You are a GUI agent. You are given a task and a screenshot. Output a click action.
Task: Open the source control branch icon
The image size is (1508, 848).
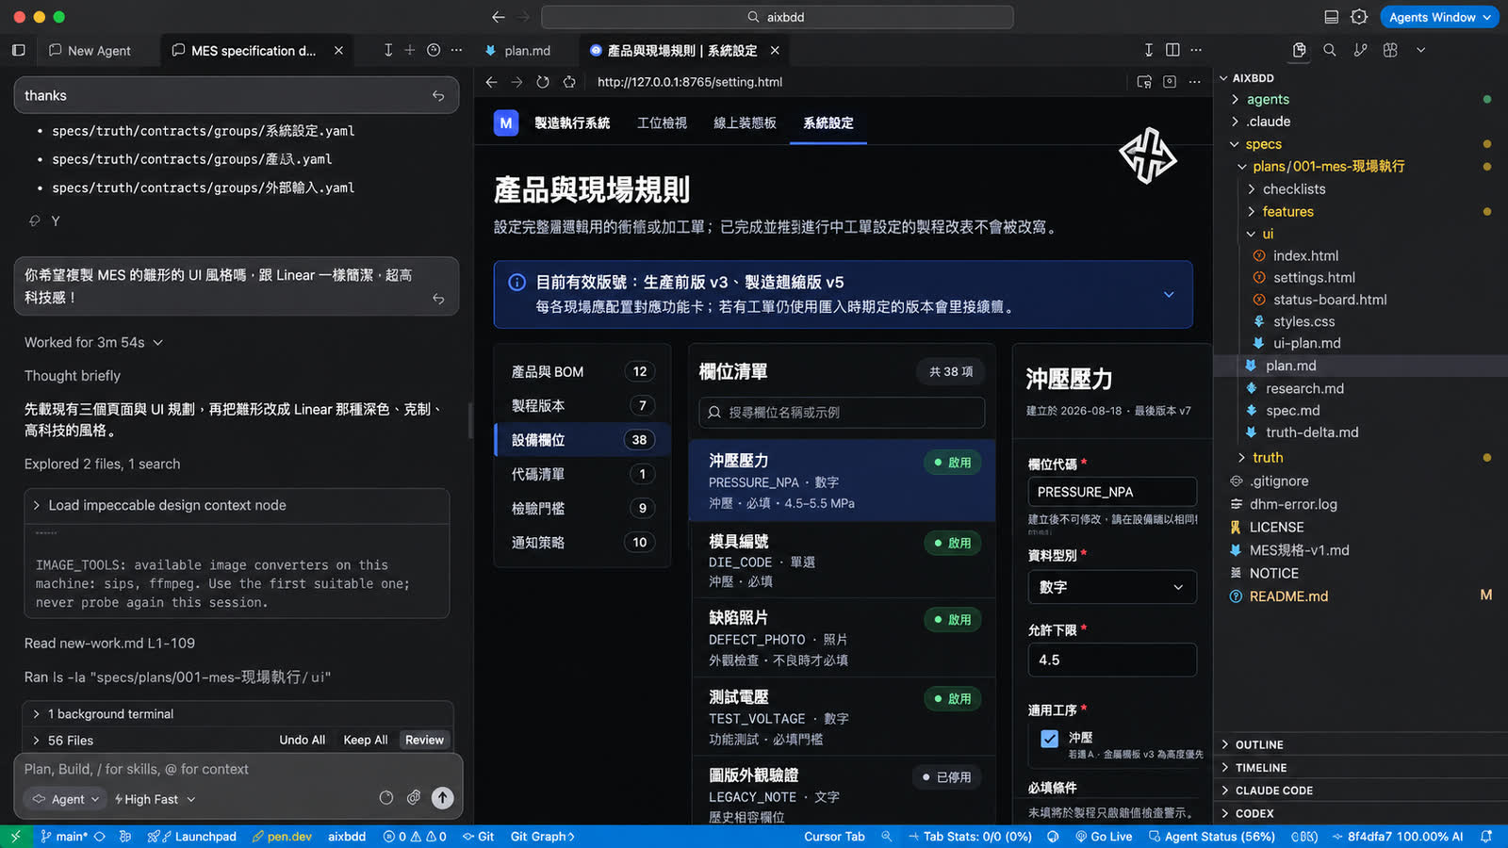[x=1360, y=50]
